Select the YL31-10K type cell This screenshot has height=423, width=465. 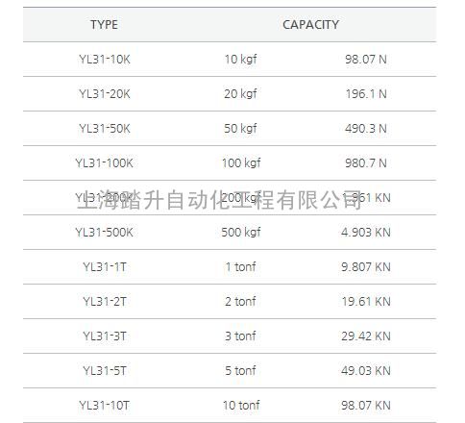coord(105,60)
